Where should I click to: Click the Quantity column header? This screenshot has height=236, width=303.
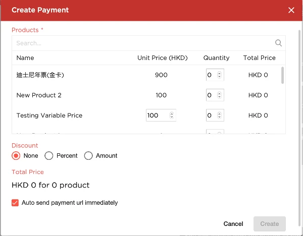pyautogui.click(x=216, y=58)
